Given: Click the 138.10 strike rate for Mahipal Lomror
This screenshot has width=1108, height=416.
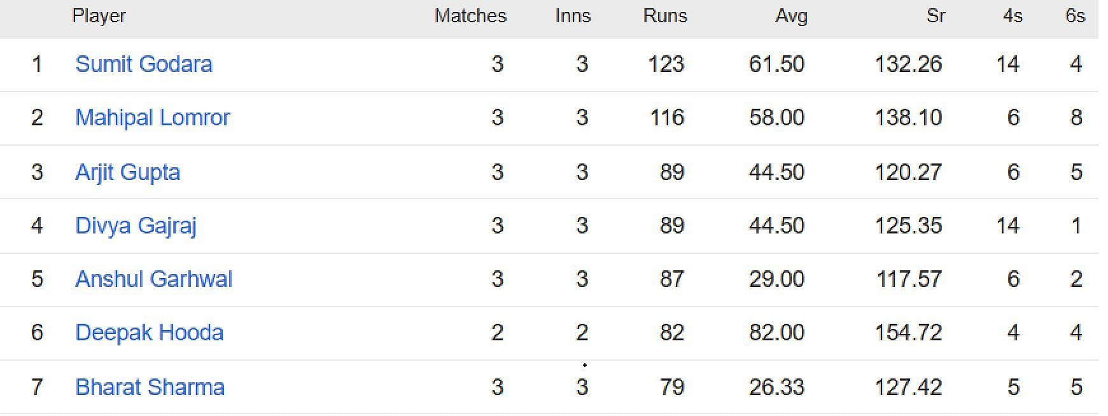Looking at the screenshot, I should pos(908,118).
